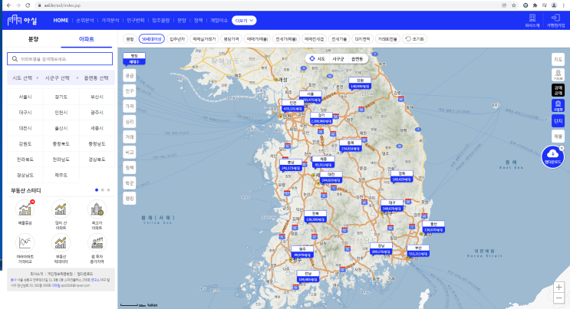Click the 부산 household count marker on map
570x309 pixels.
pos(418,251)
